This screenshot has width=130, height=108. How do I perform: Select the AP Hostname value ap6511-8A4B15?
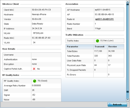pos(102,10)
